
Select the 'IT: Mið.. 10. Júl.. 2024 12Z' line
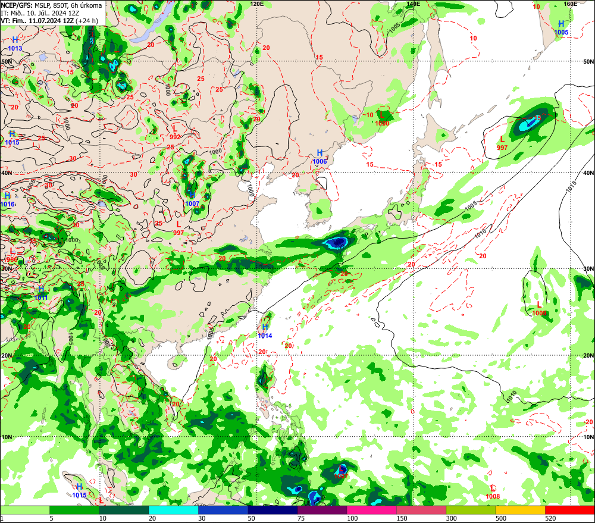point(40,13)
